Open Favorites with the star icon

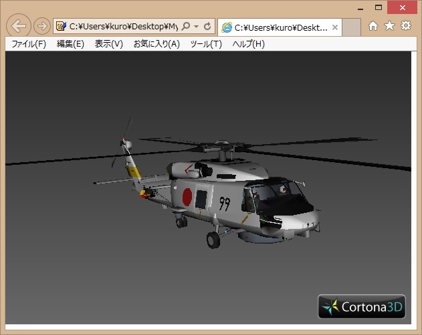point(389,26)
